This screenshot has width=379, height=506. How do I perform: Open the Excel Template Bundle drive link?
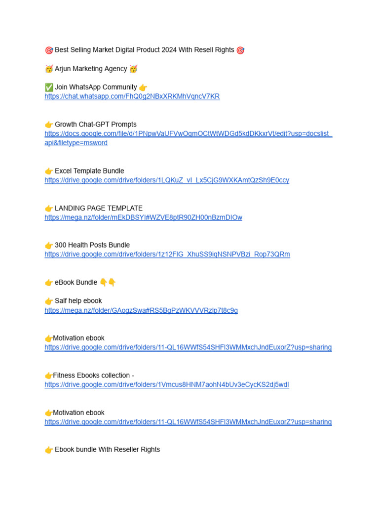[167, 180]
